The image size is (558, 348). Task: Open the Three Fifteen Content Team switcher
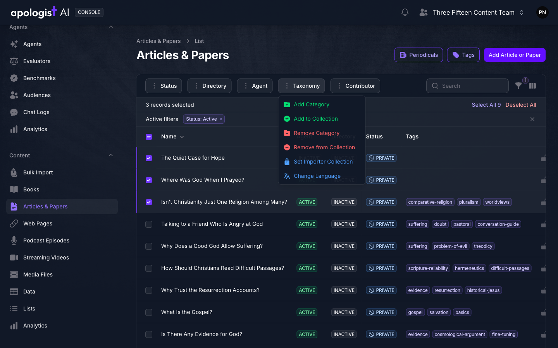[x=472, y=12]
